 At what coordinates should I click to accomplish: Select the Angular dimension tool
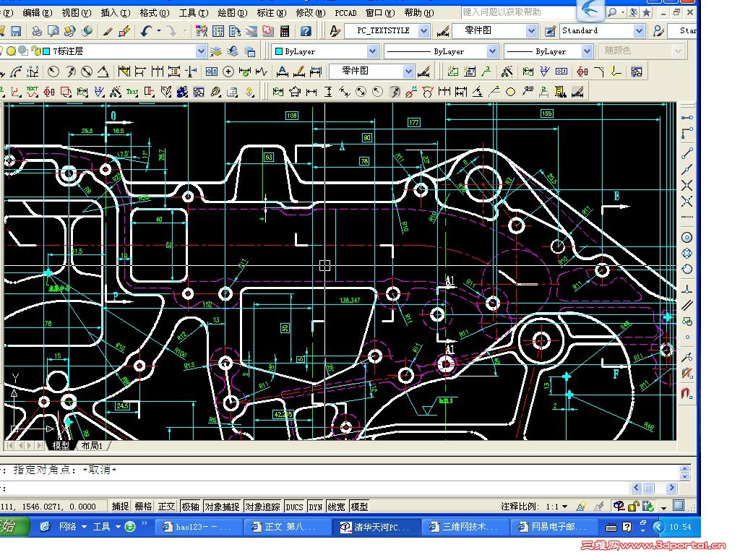(x=103, y=72)
